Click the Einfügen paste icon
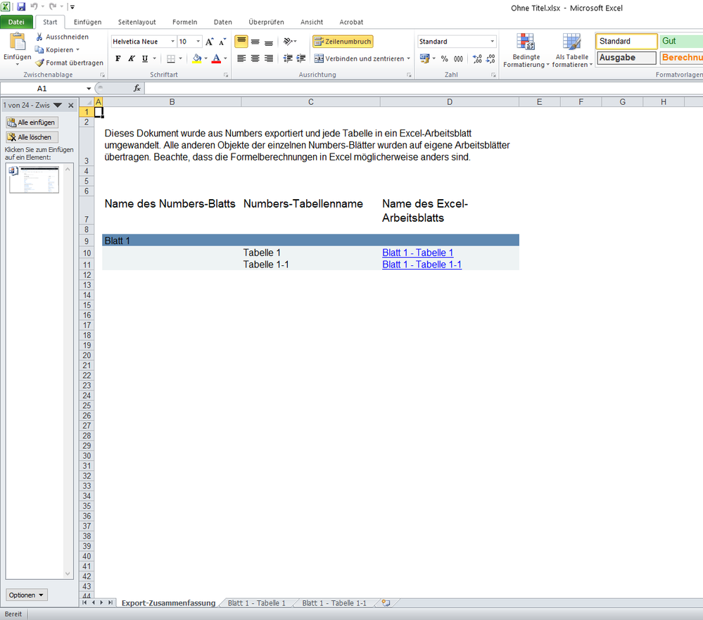 coord(18,42)
